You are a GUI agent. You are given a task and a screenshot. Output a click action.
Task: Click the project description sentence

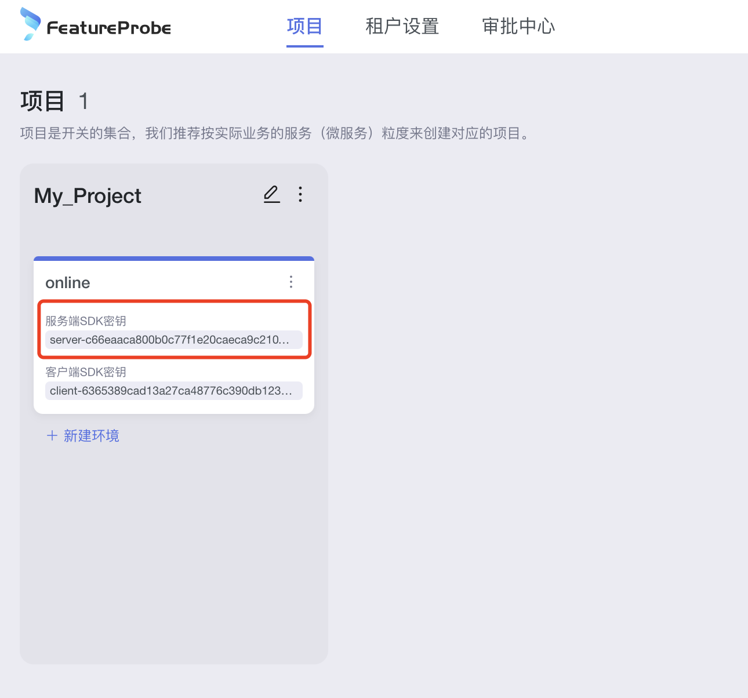tap(275, 133)
